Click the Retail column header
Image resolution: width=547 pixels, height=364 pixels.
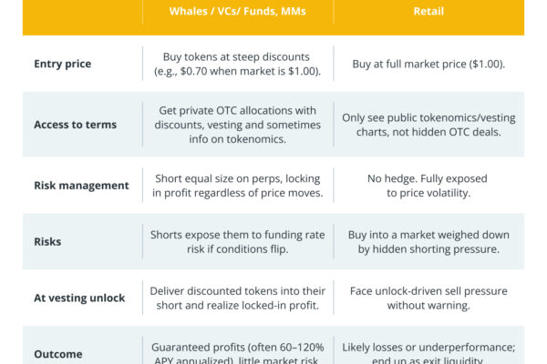[x=428, y=12]
